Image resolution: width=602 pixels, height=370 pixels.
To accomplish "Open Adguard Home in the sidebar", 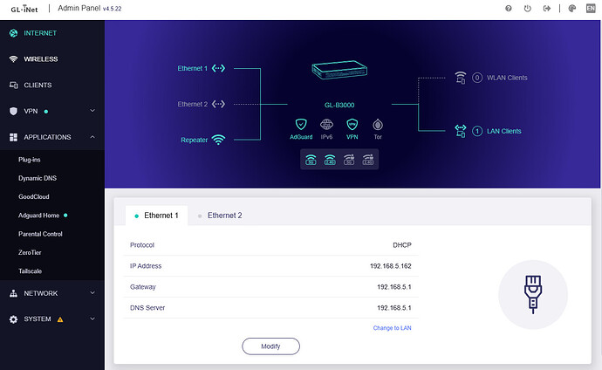I will (x=41, y=215).
